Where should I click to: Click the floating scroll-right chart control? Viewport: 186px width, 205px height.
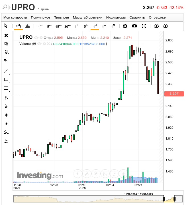pos(123,174)
